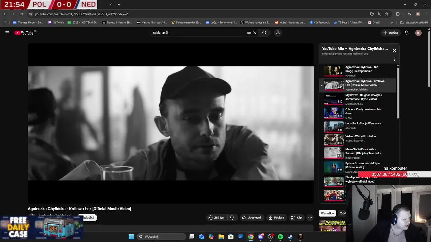Viewport: 431px width, 242px height.
Task: Open Discord from the taskbar
Action: coord(261,237)
